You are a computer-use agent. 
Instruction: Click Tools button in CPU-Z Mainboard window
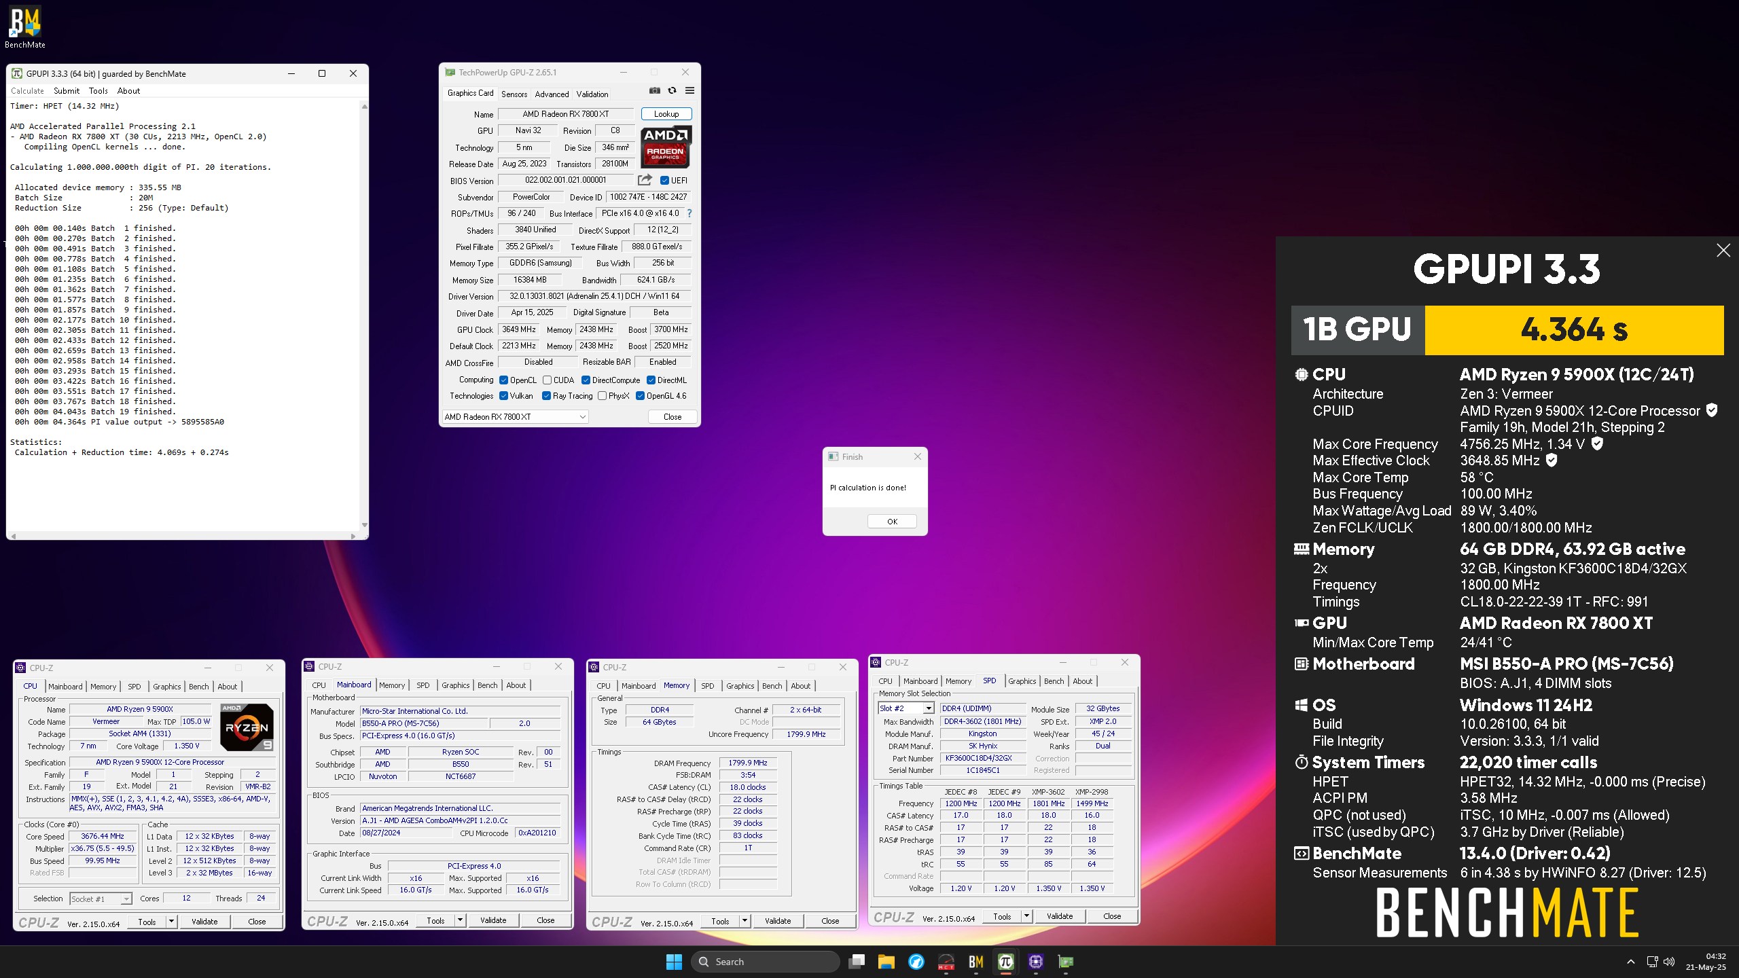pyautogui.click(x=435, y=920)
